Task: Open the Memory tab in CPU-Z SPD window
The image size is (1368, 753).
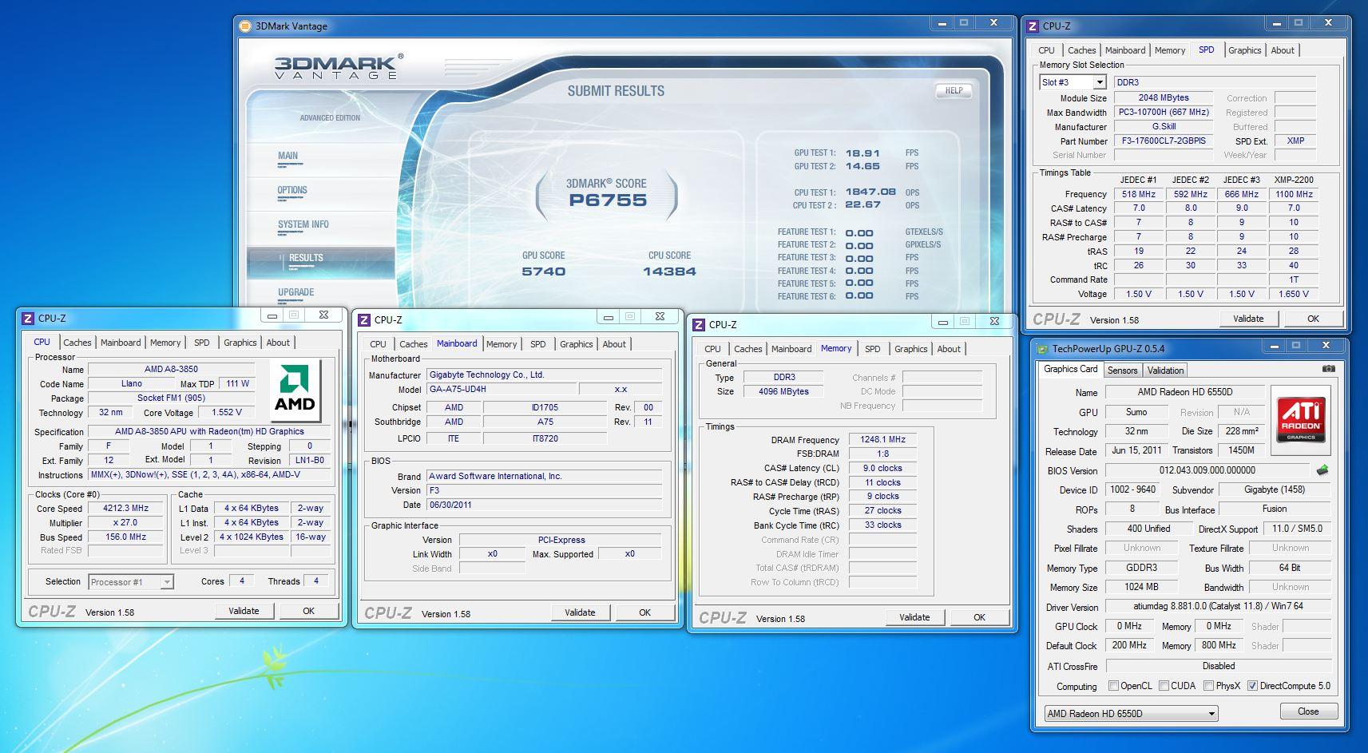Action: [x=1170, y=50]
